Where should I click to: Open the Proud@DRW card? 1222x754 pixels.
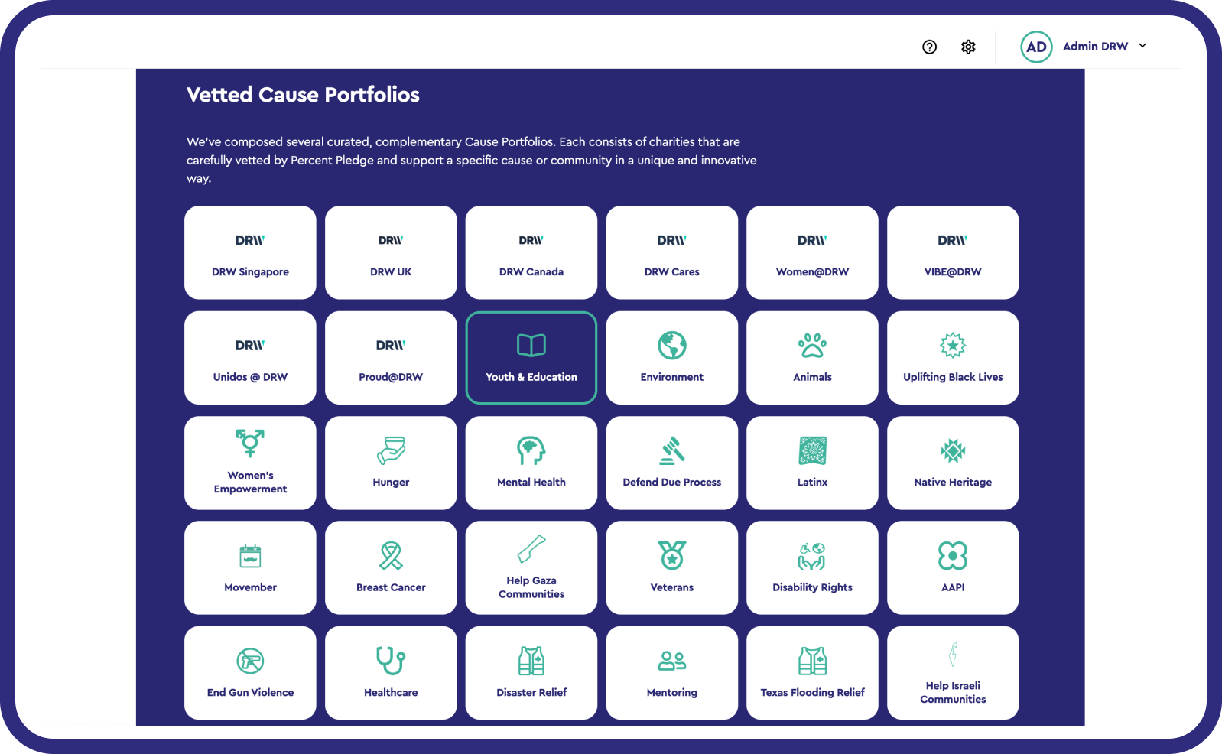pyautogui.click(x=391, y=357)
